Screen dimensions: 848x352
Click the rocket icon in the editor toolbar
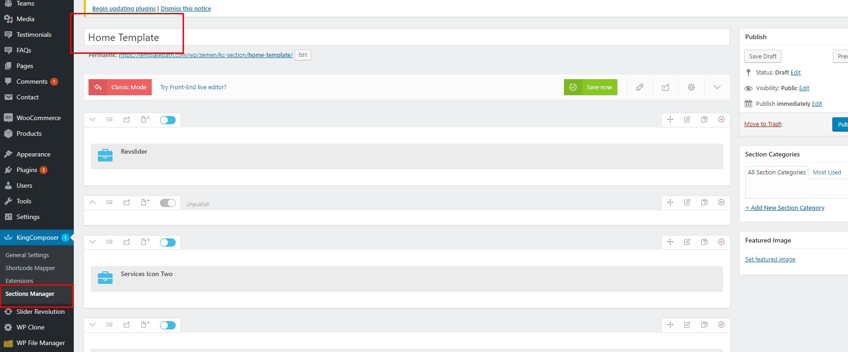click(x=640, y=87)
